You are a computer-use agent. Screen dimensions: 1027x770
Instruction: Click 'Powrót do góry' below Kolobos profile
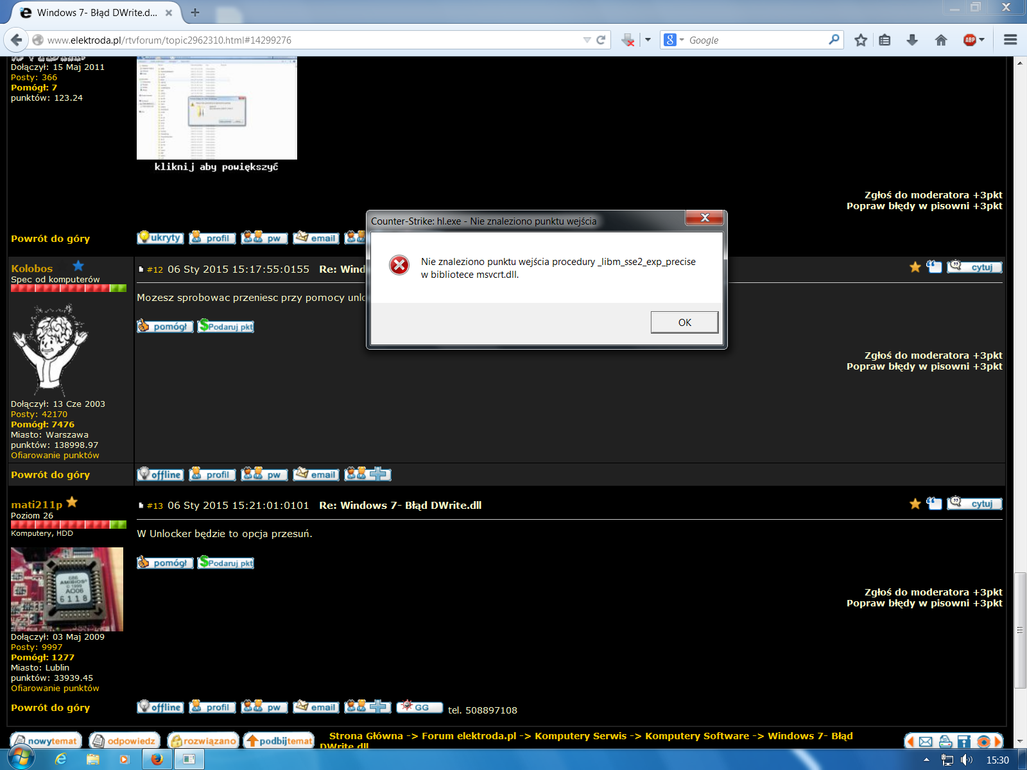click(50, 475)
